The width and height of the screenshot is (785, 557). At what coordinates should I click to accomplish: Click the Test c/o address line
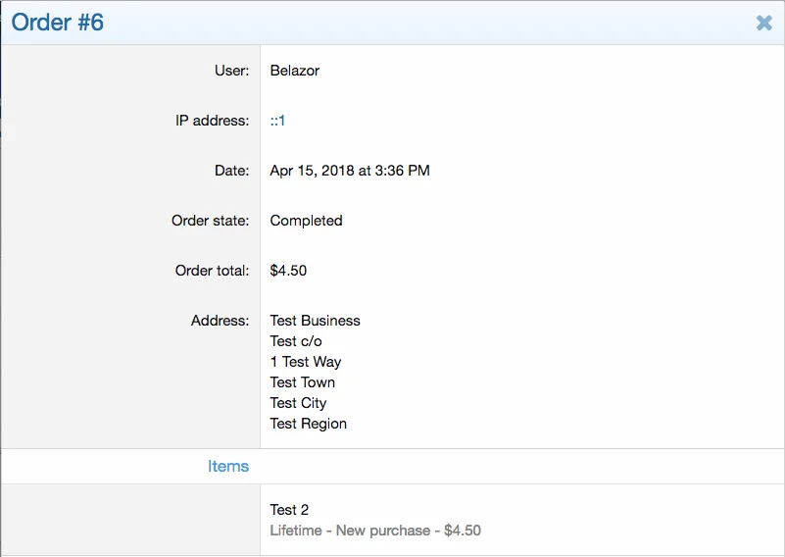click(296, 341)
